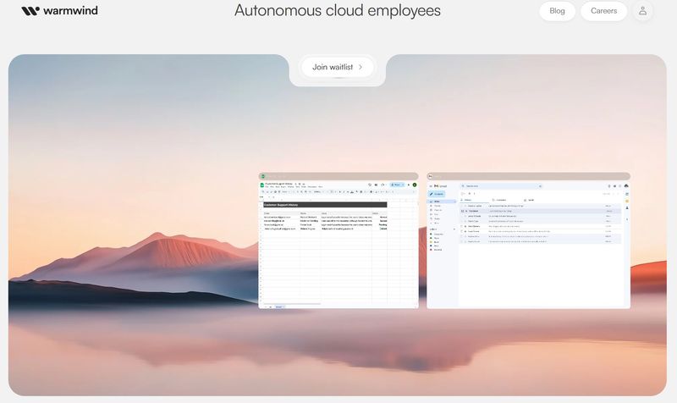677x403 pixels.
Task: Select 'Customer Support History' header cell
Action: point(325,205)
